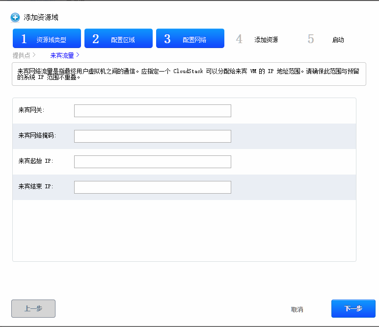Click the 来宾起始 IP field label

[x=36, y=161]
